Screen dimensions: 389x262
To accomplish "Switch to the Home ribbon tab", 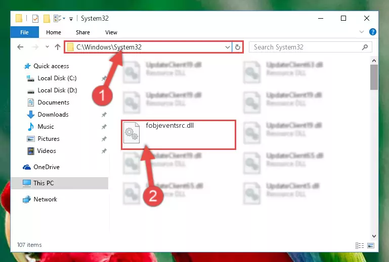I will 53,32.
